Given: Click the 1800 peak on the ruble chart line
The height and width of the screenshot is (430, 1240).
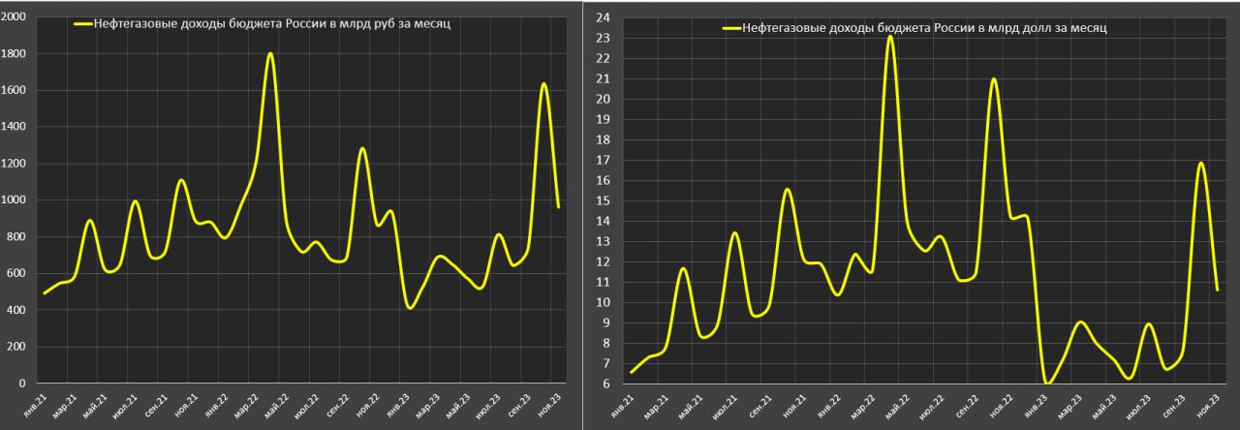Looking at the screenshot, I should click(x=270, y=54).
